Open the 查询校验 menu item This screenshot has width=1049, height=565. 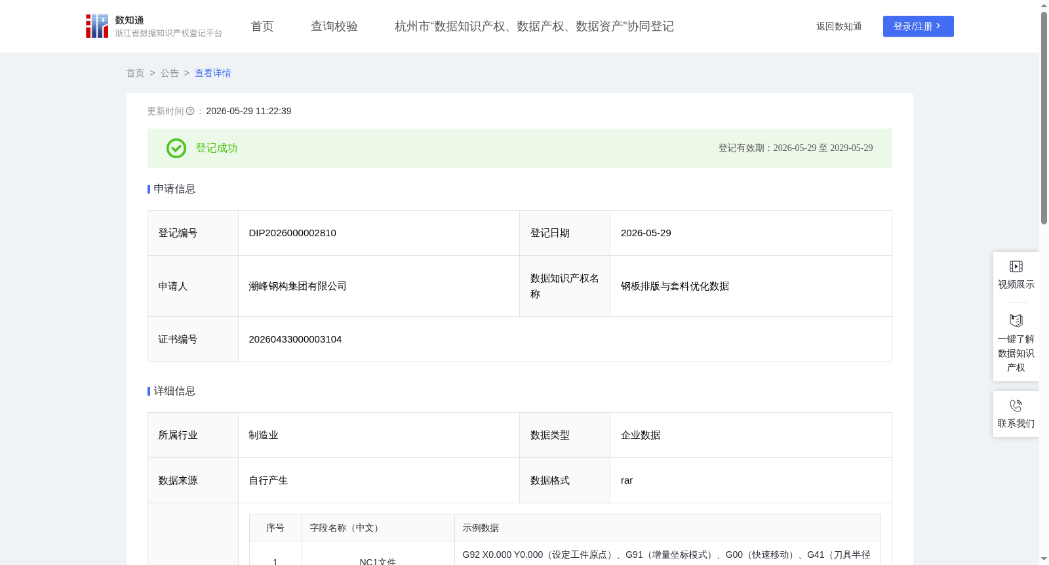(334, 26)
